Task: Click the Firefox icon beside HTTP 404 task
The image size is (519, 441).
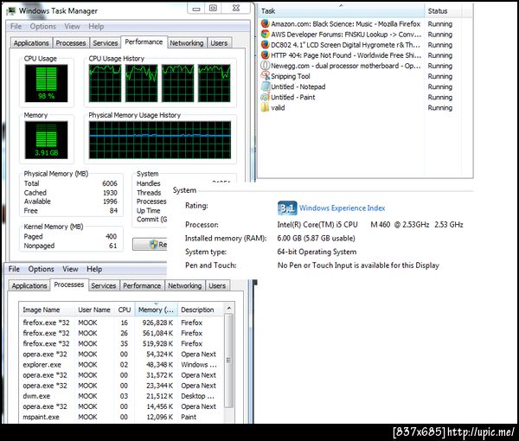Action: (266, 55)
